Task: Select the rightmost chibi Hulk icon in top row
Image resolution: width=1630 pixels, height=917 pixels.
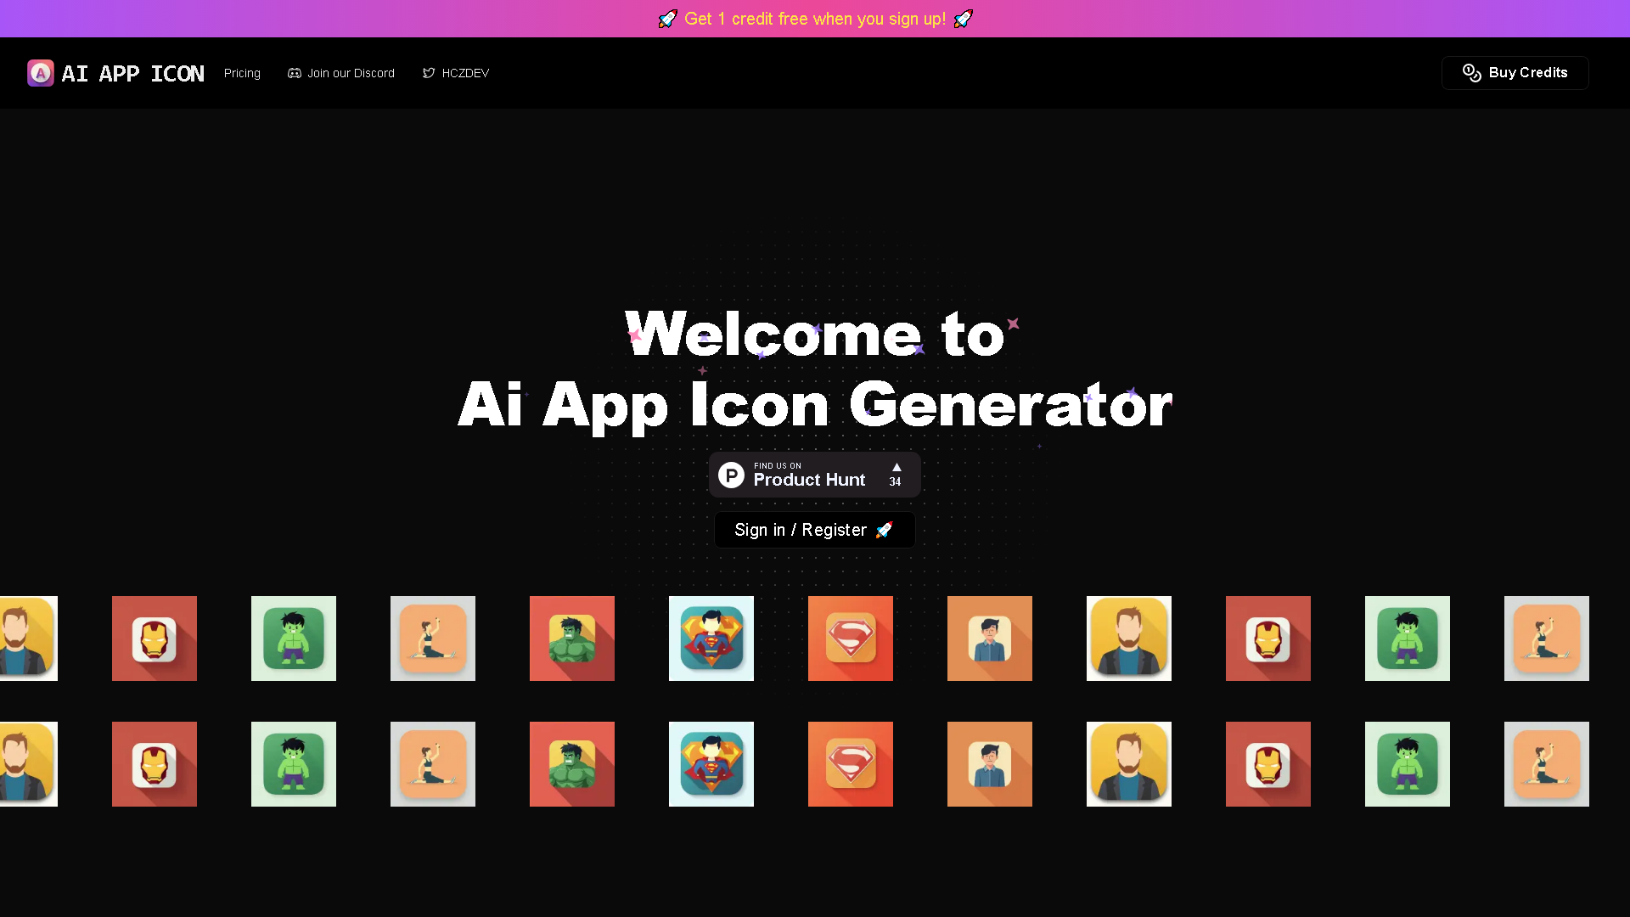Action: click(1408, 639)
